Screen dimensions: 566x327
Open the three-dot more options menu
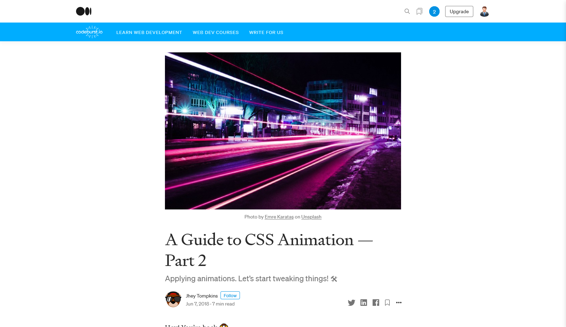tap(399, 303)
